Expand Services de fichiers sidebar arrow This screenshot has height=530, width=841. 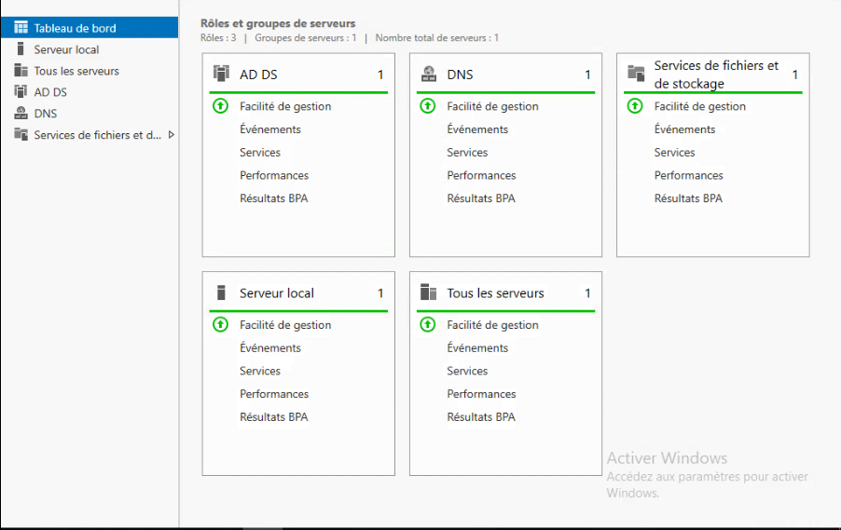(171, 135)
